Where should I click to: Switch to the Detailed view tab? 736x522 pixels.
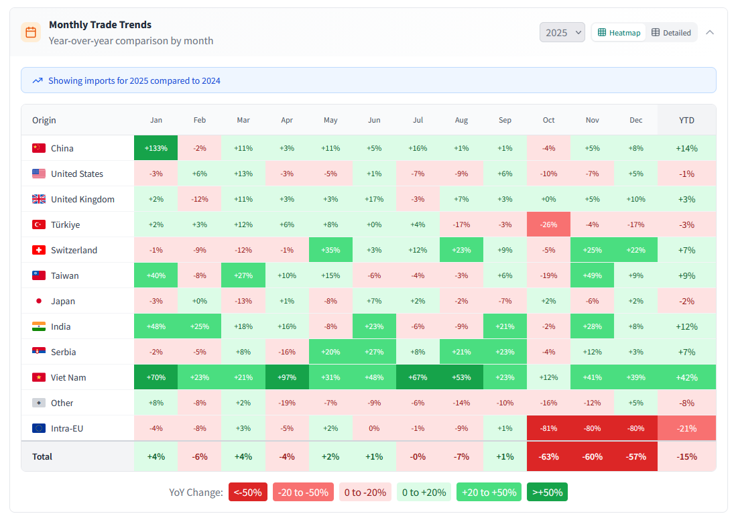pyautogui.click(x=672, y=32)
